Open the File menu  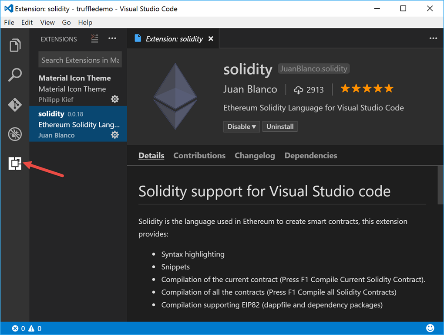click(9, 22)
